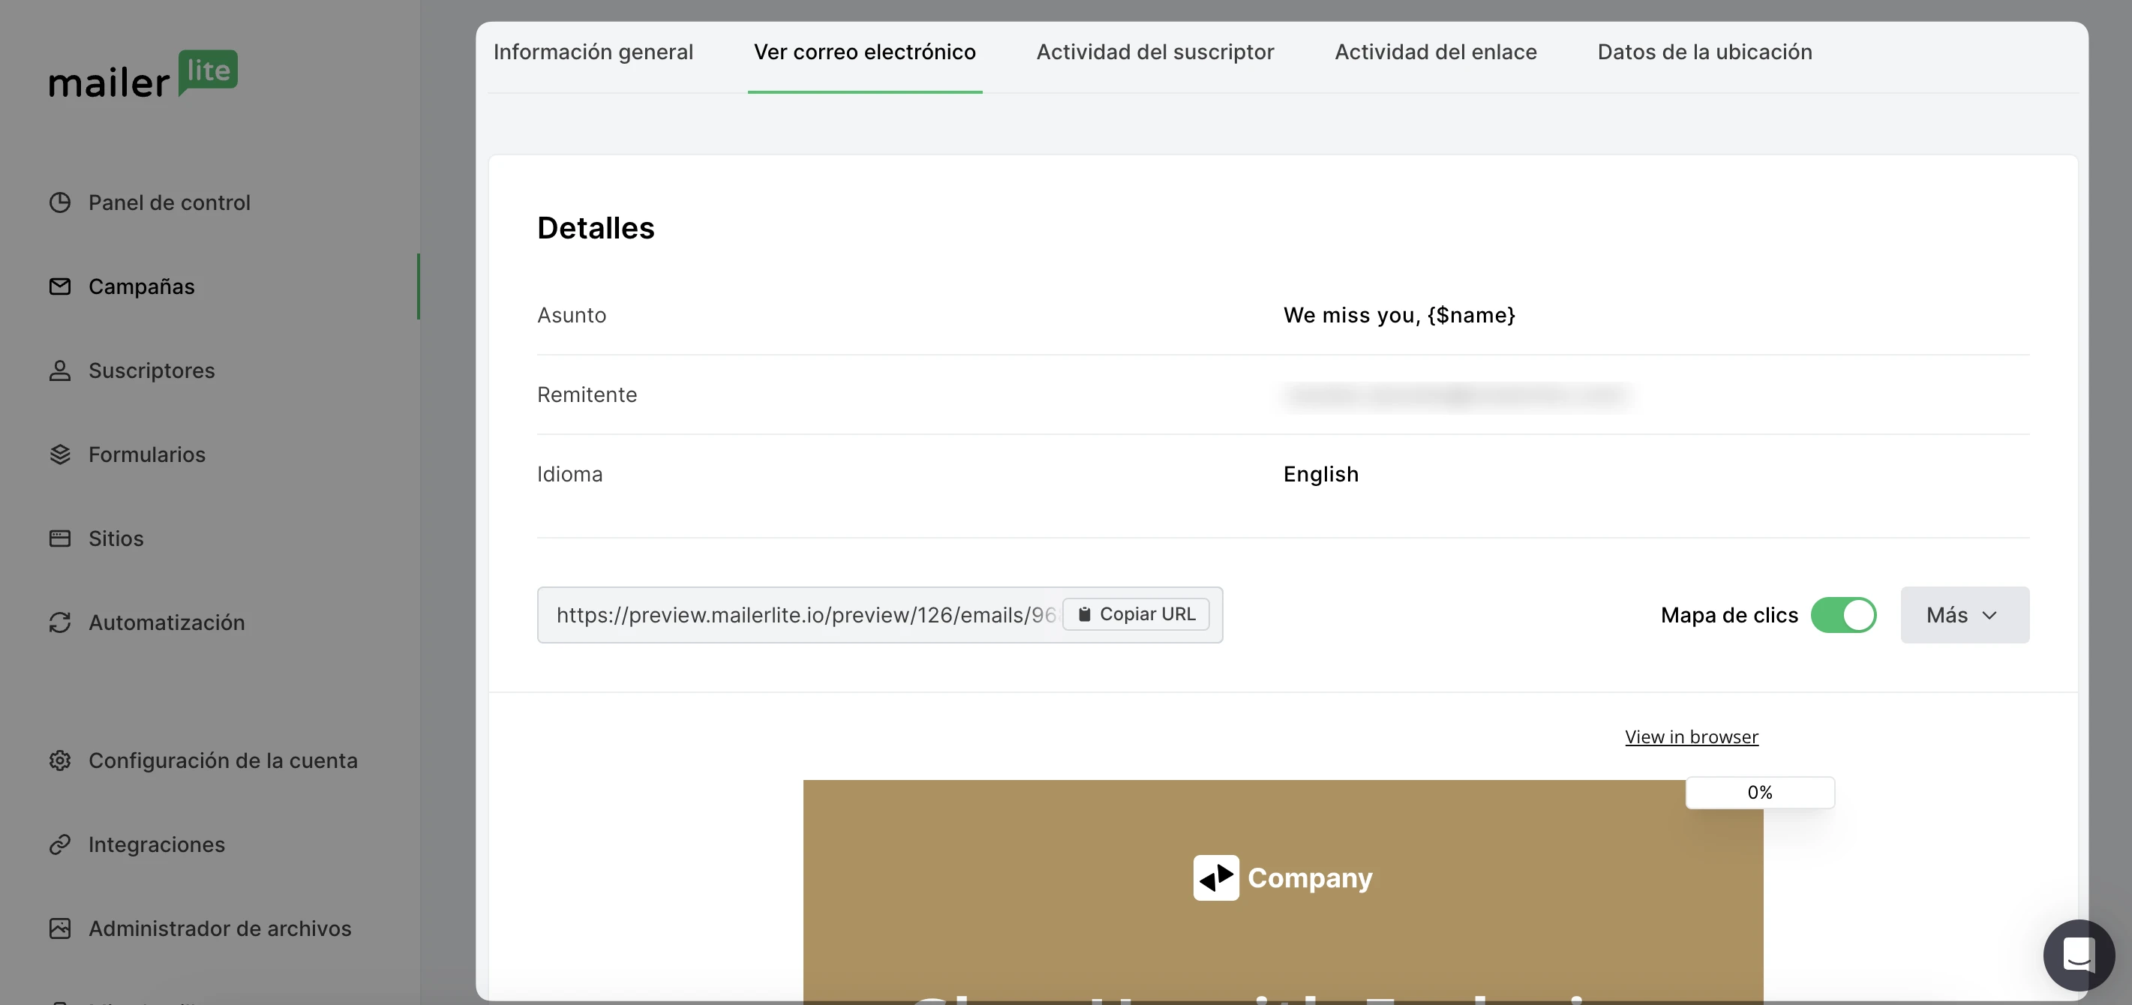Copy the preview URL with Copiar URL
This screenshot has height=1005, width=2132.
[x=1136, y=613]
